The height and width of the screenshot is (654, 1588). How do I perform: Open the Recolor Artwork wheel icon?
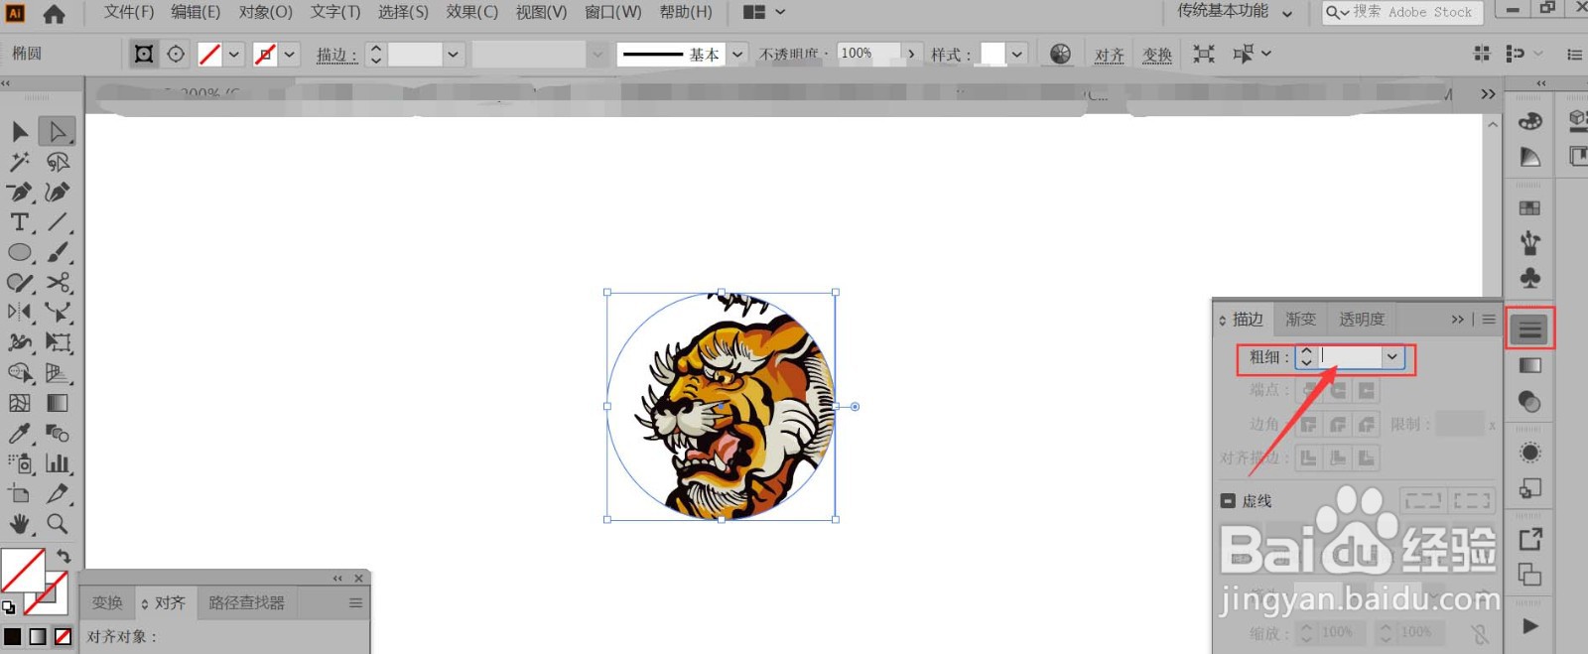(1060, 54)
